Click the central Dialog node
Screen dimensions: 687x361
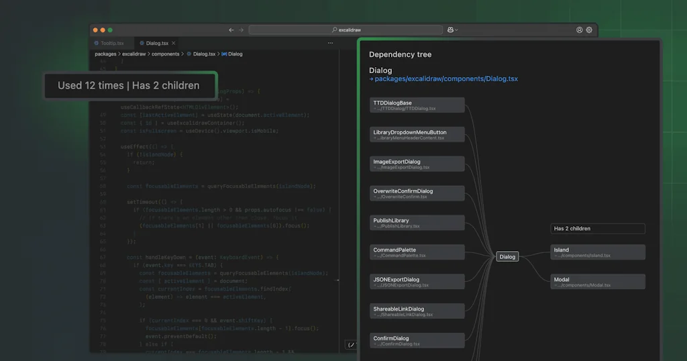click(x=507, y=256)
